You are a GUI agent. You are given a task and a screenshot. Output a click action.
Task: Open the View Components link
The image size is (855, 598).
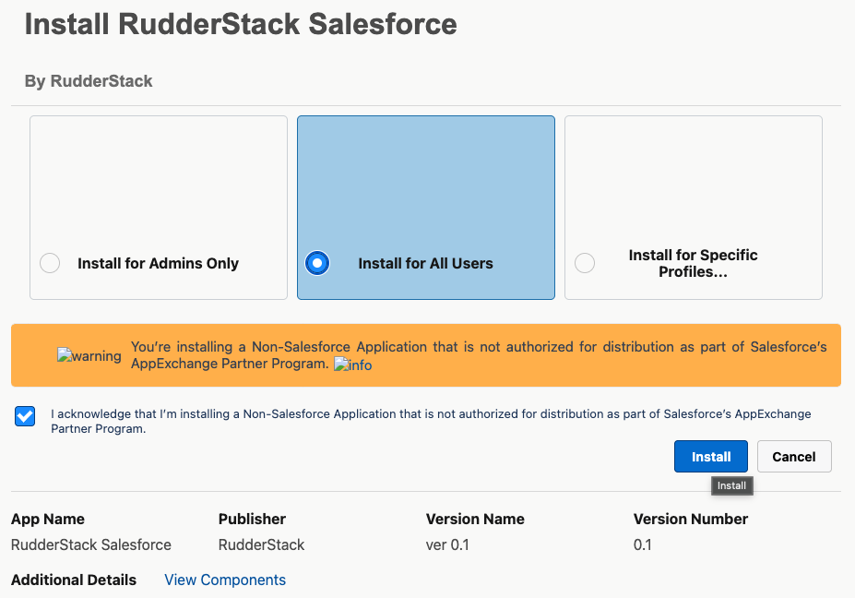pyautogui.click(x=225, y=580)
